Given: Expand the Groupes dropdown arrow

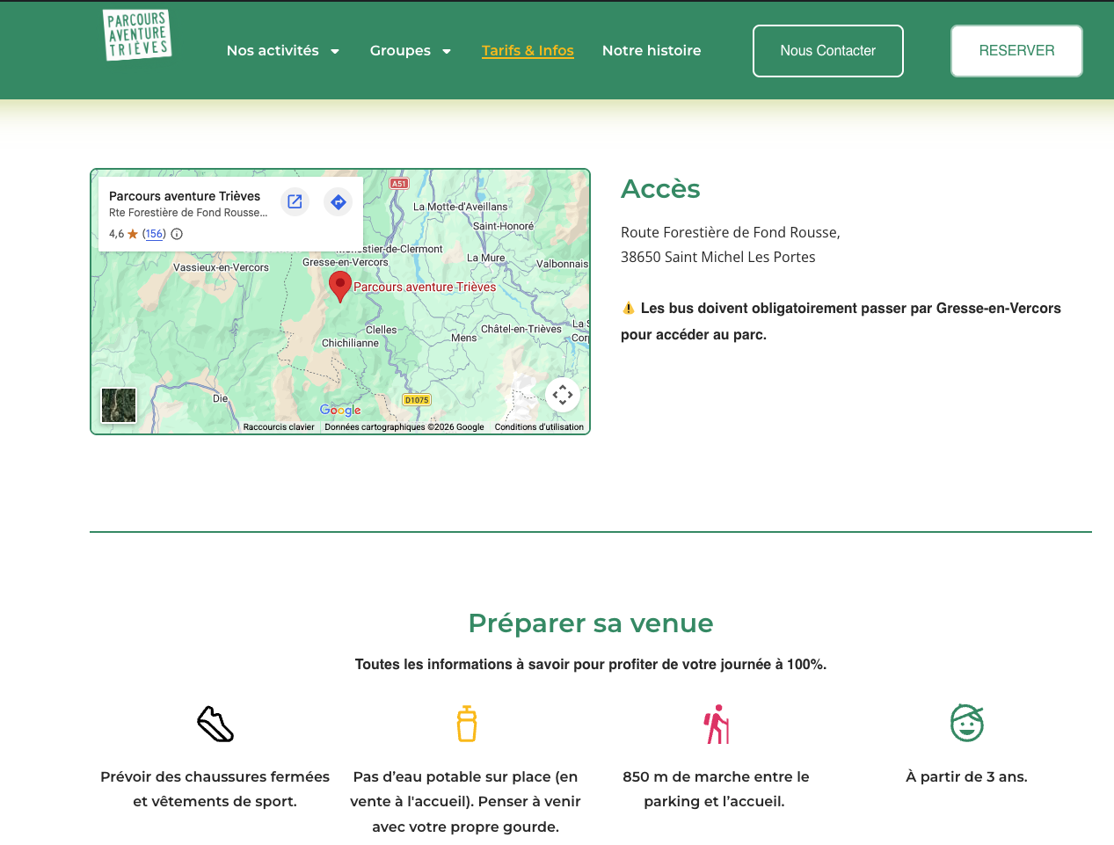Looking at the screenshot, I should 447,51.
